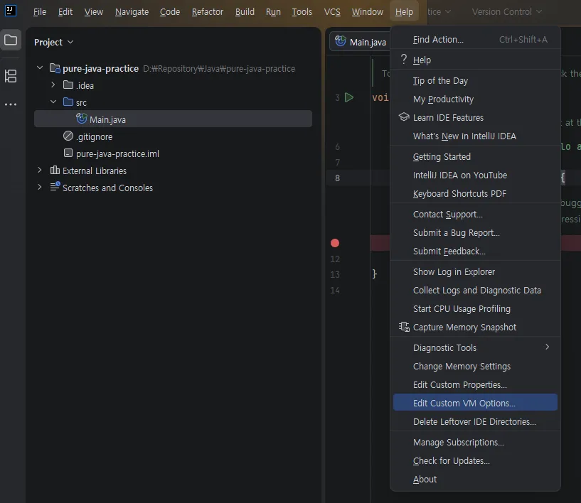Open the Tools menu
The width and height of the screenshot is (581, 503).
pos(302,12)
